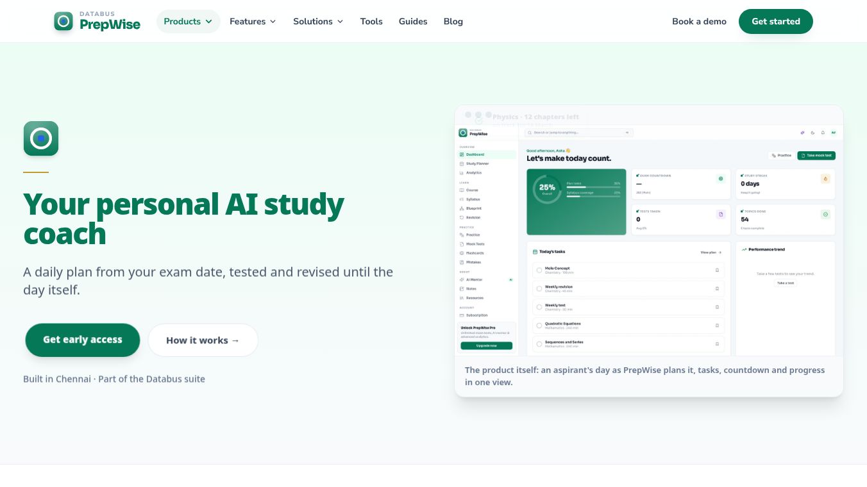Click the calendar icon beside Today's tasks
Screen dimensions: 867x487
(x=535, y=252)
